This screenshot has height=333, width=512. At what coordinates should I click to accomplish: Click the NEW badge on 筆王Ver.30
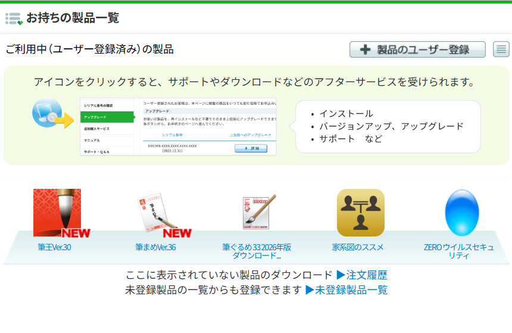point(76,233)
